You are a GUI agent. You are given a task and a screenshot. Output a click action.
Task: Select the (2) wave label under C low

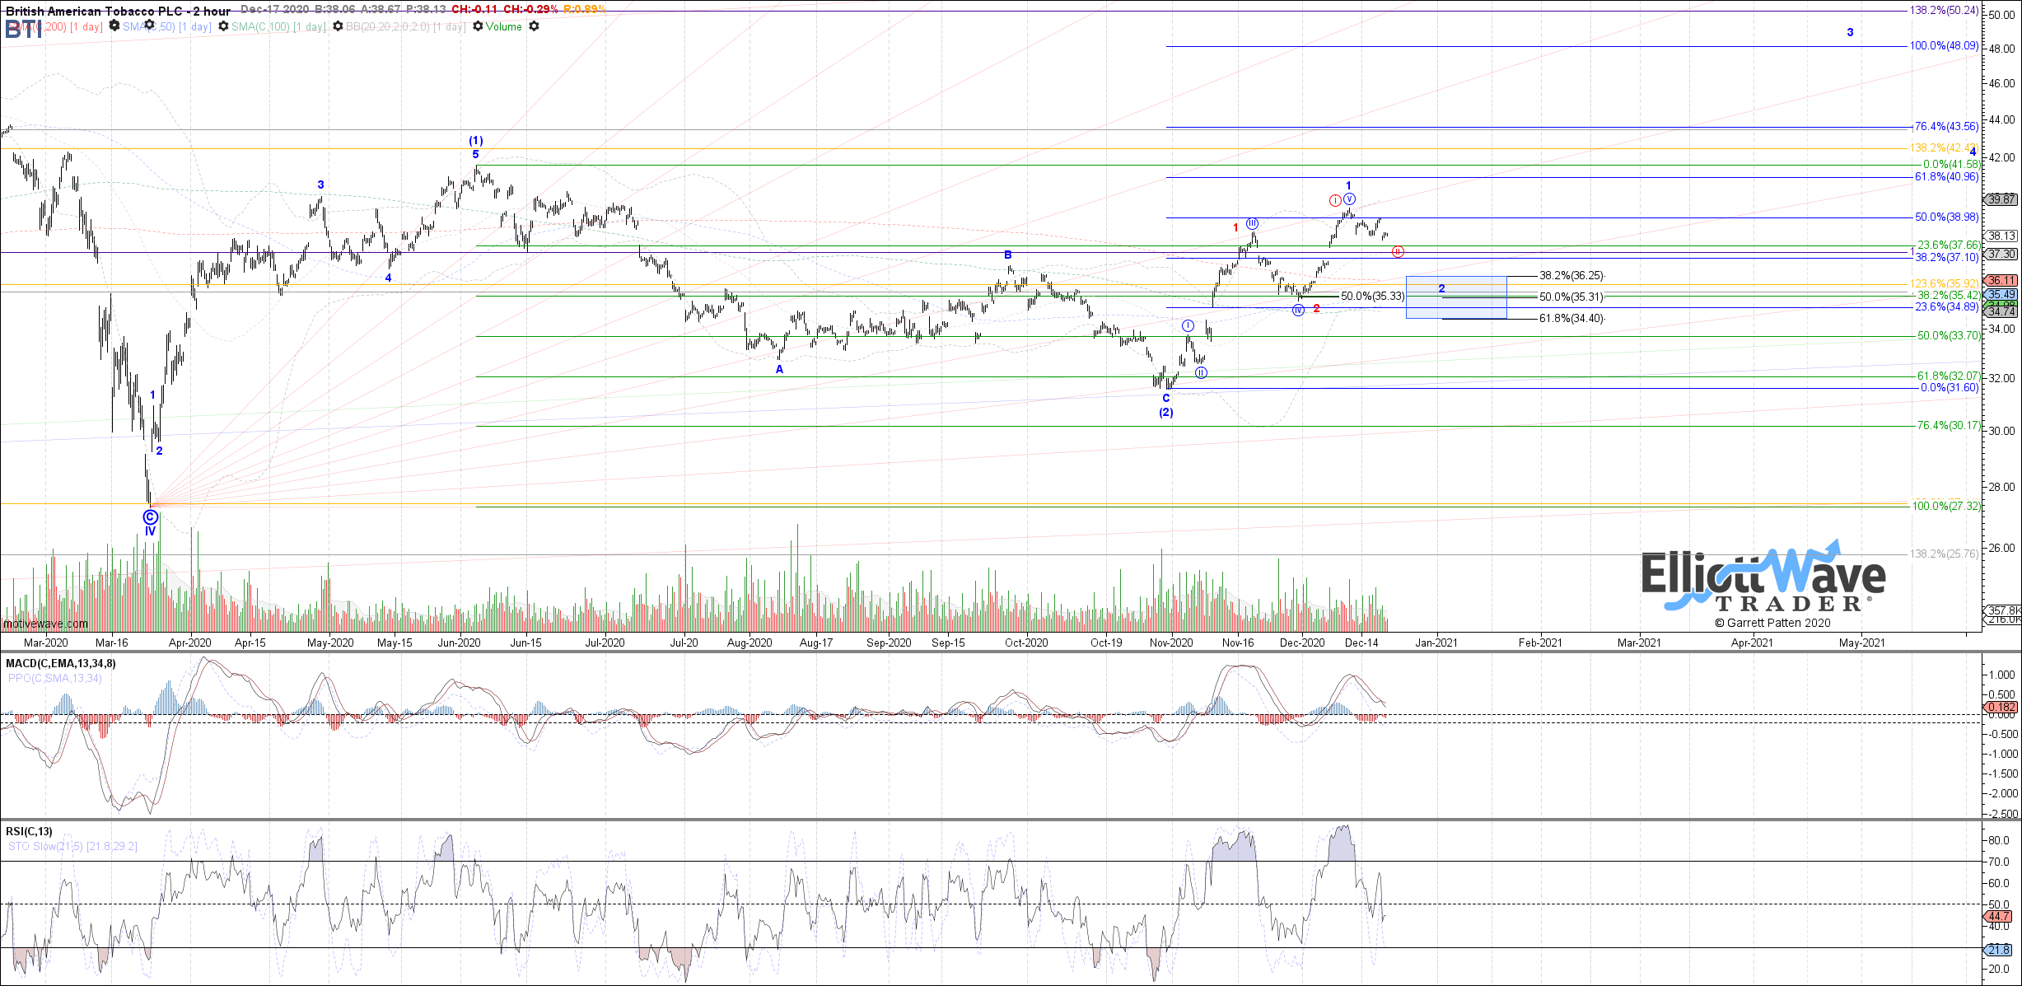tap(1166, 412)
